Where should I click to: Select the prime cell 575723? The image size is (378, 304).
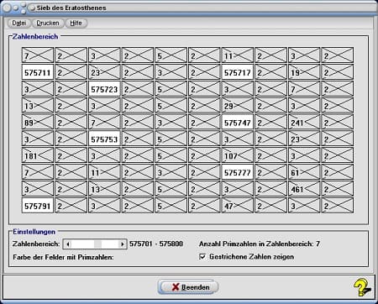104,89
